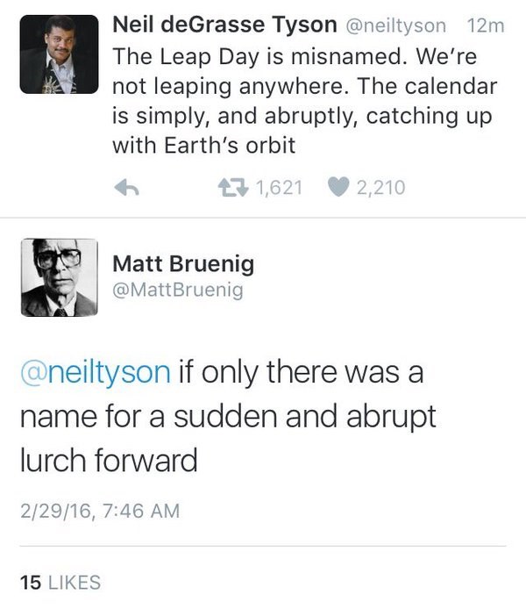
Task: Like the tweet with the heart icon
Action: point(339,186)
